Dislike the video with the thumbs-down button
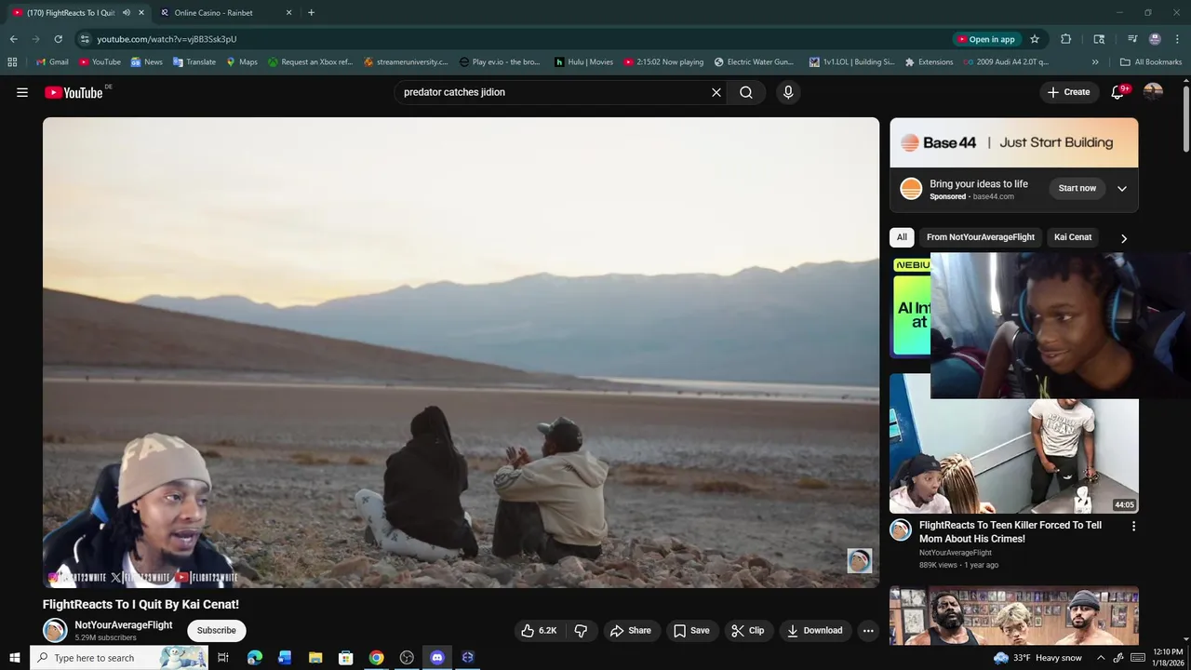 click(581, 631)
